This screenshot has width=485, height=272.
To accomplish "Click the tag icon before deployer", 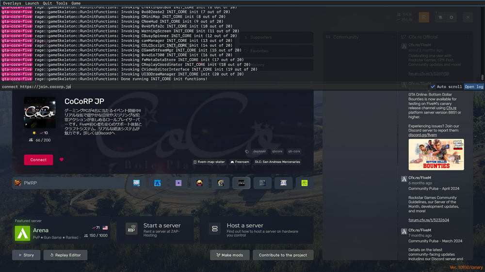I will pyautogui.click(x=247, y=151).
